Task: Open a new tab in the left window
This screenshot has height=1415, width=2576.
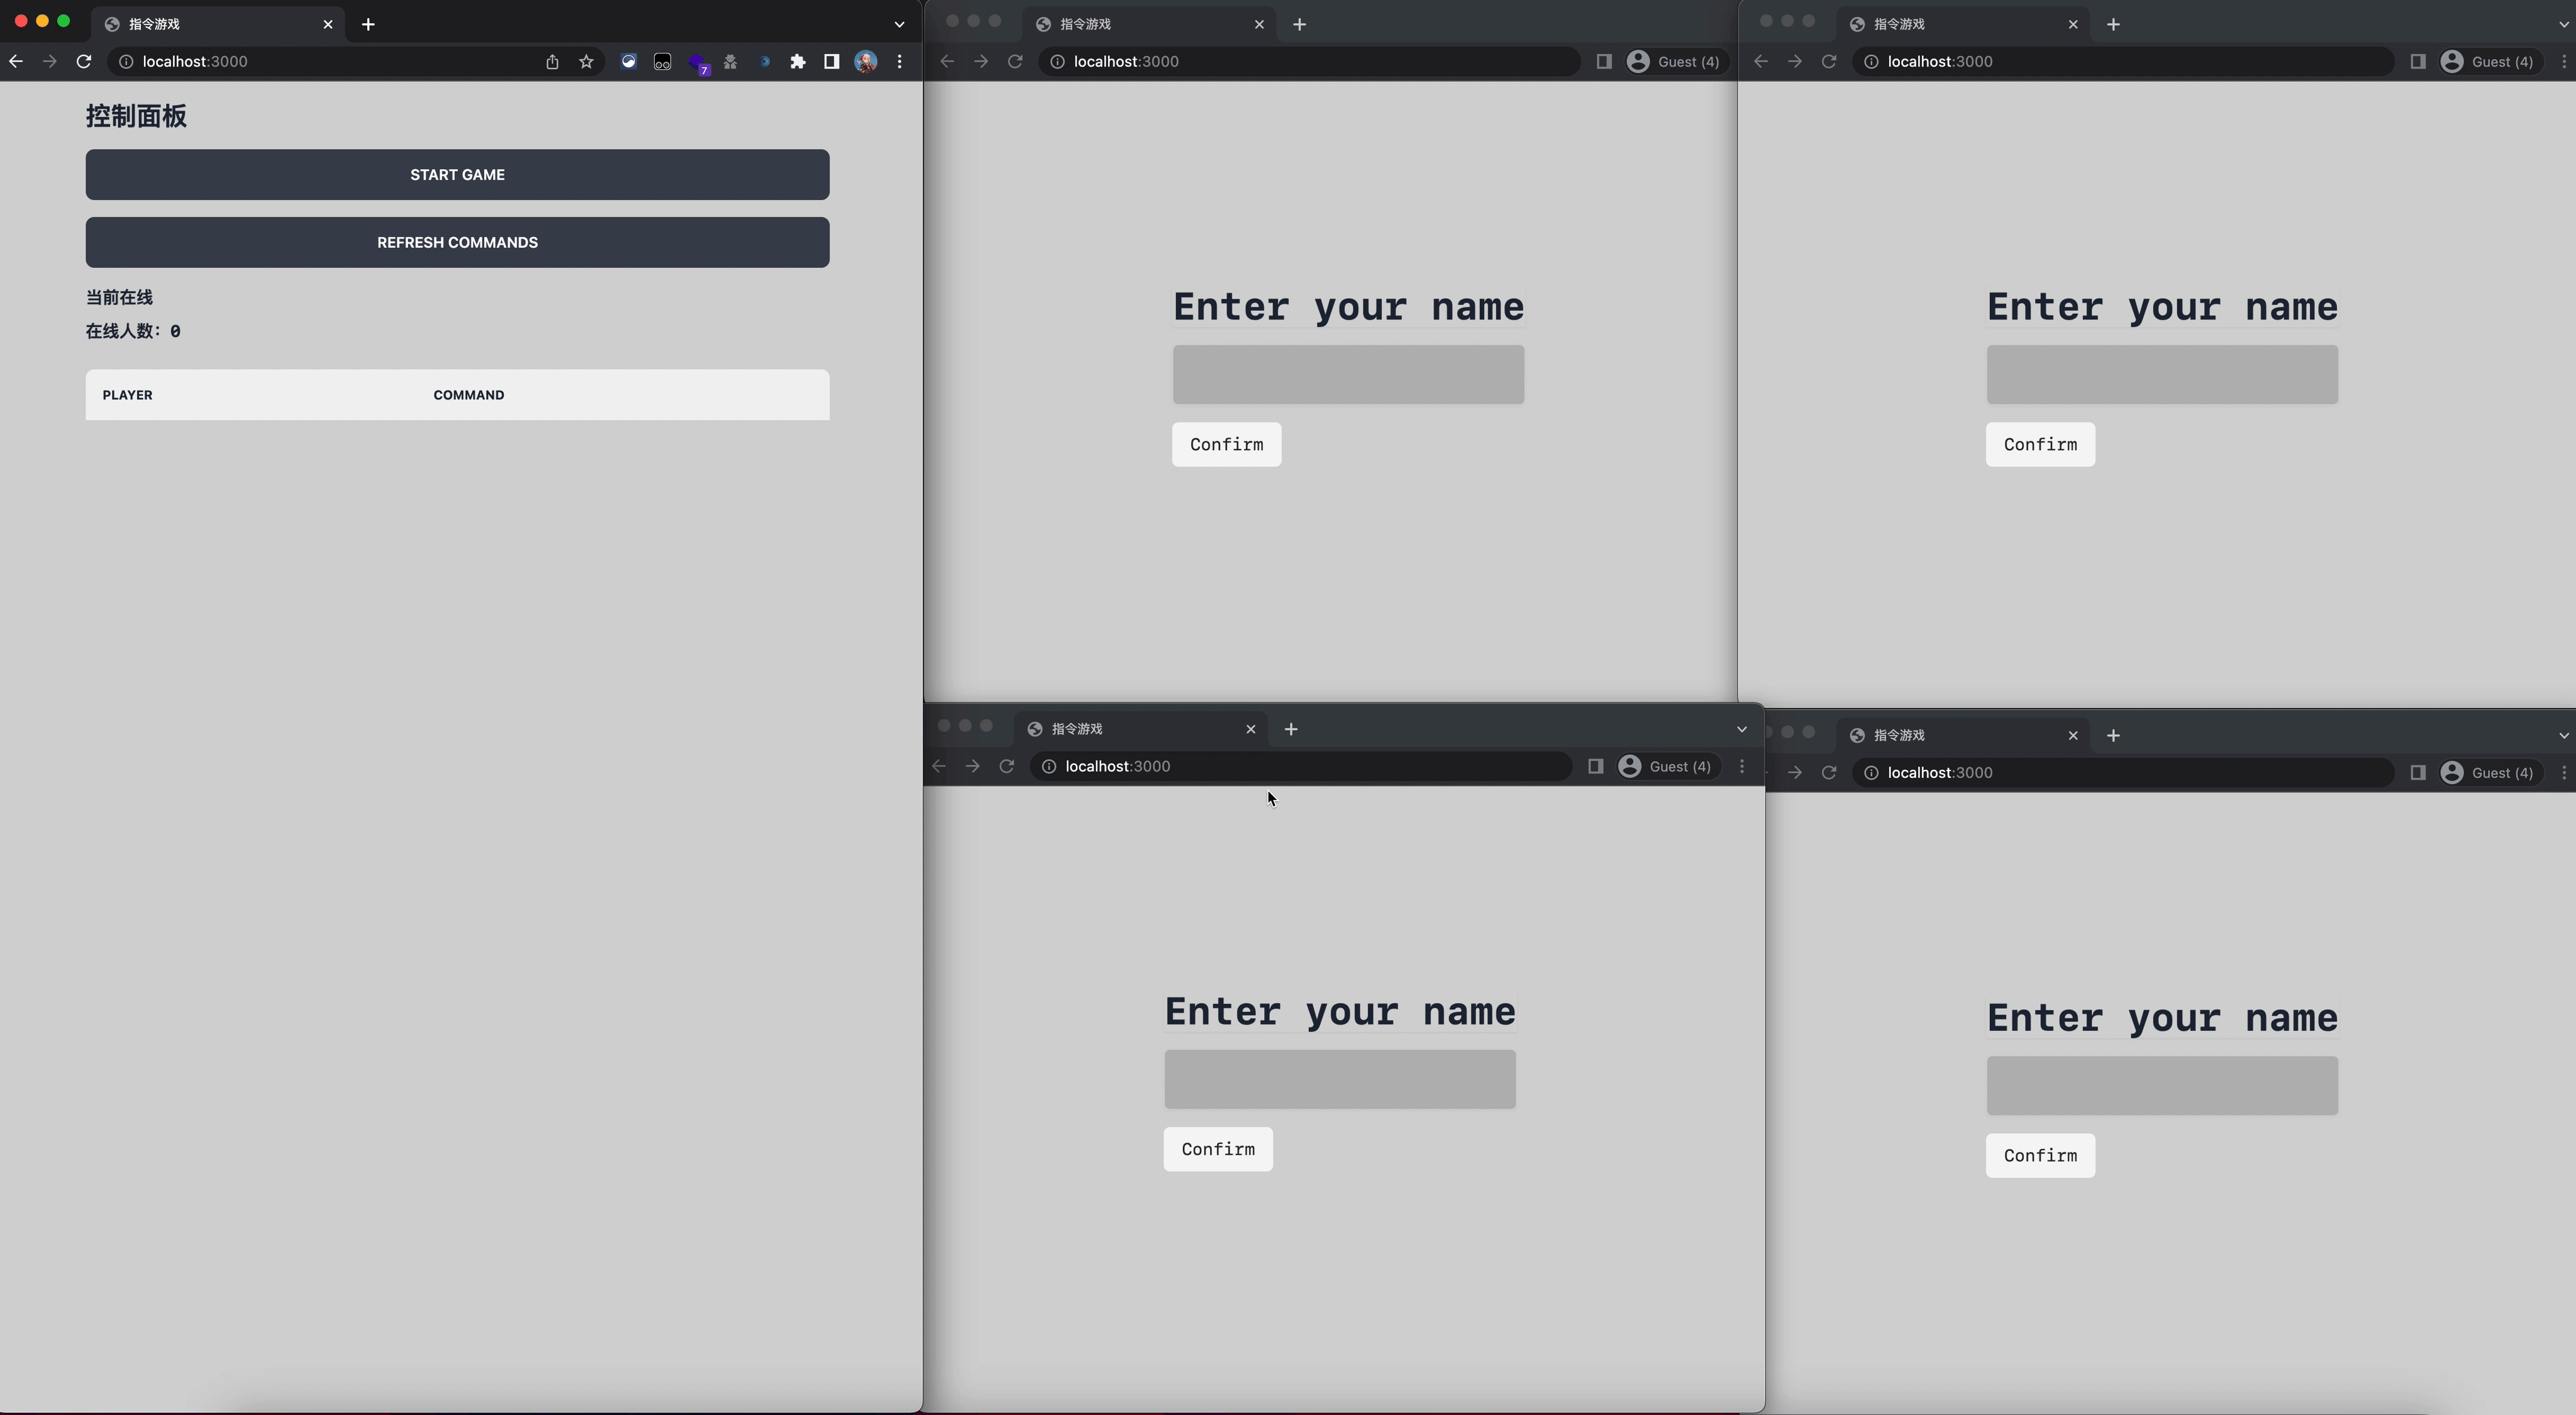Action: coord(368,24)
